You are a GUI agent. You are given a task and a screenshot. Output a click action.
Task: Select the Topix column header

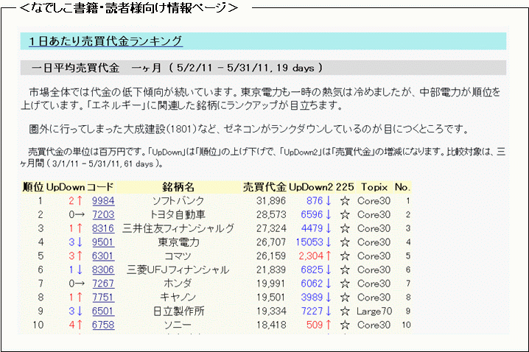click(374, 187)
